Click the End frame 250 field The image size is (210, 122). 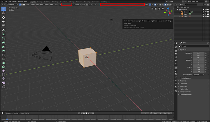(167, 113)
